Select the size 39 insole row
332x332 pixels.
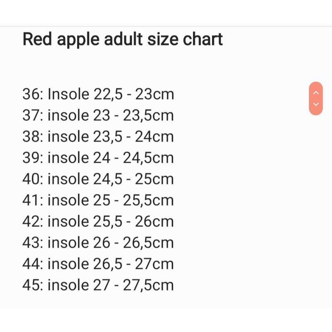tap(98, 158)
